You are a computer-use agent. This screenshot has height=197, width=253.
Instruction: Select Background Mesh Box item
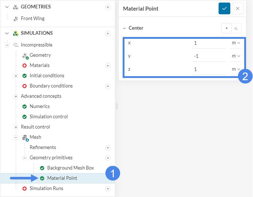click(x=70, y=168)
